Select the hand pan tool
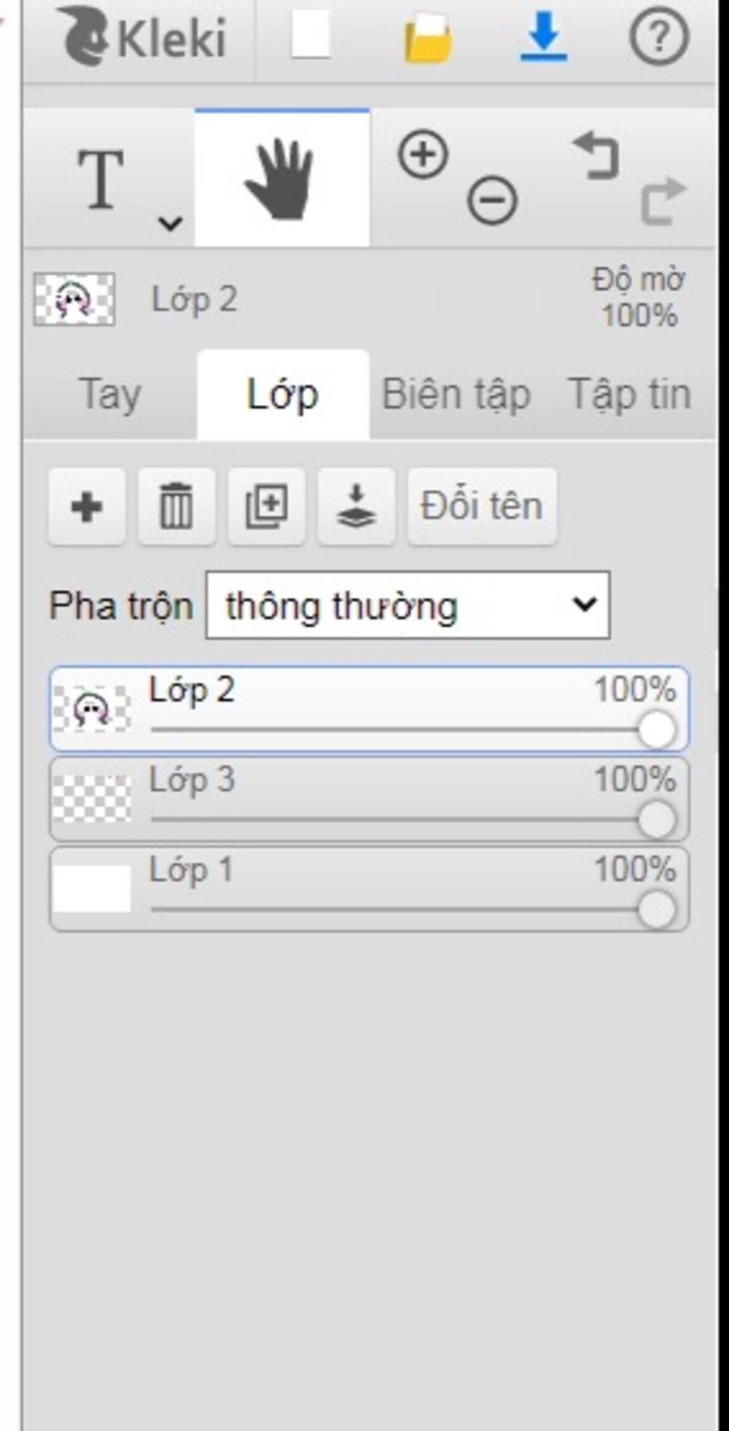Image resolution: width=729 pixels, height=1431 pixels. pyautogui.click(x=282, y=179)
